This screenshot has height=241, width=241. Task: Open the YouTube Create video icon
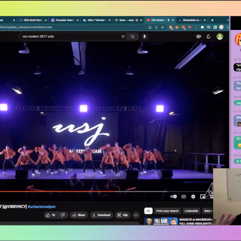point(199,37)
